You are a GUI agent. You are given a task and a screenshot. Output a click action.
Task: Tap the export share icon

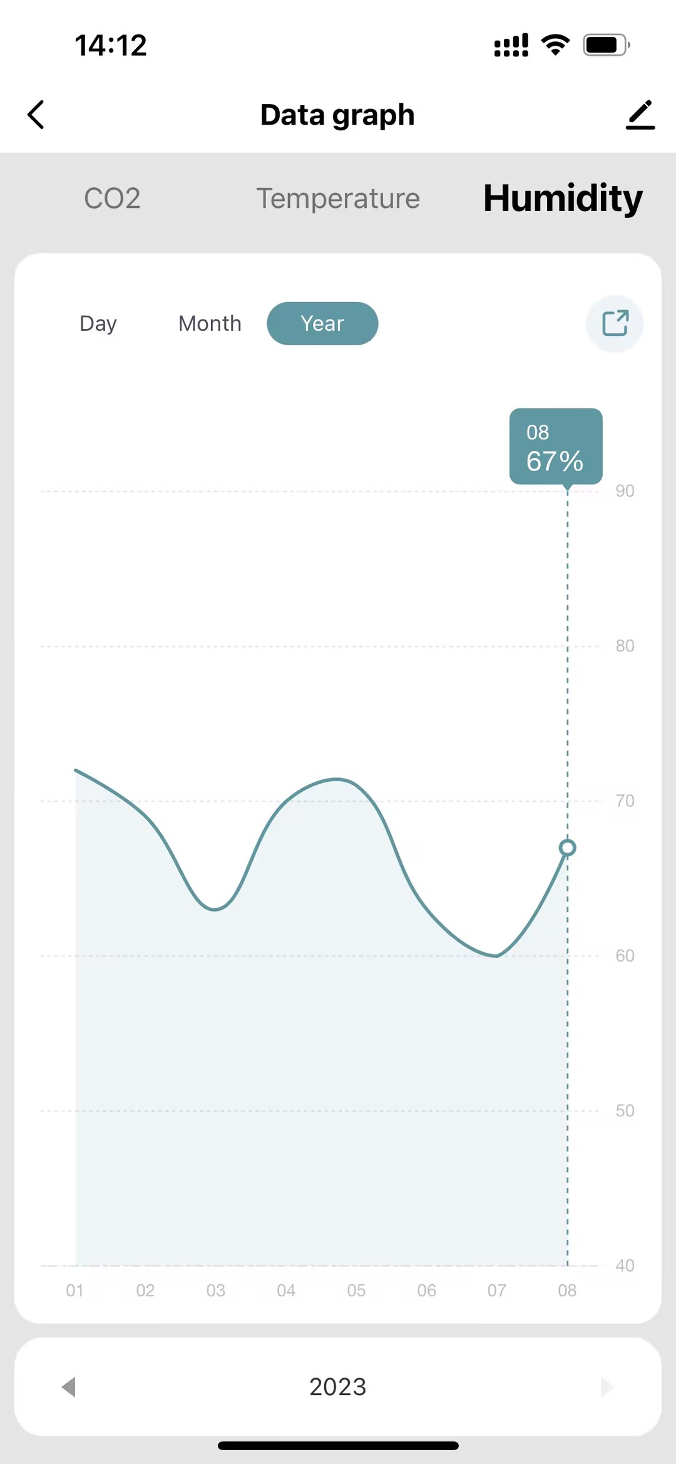(615, 323)
